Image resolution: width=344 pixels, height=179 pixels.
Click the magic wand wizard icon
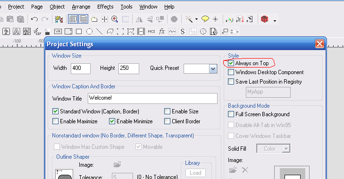tap(189, 19)
